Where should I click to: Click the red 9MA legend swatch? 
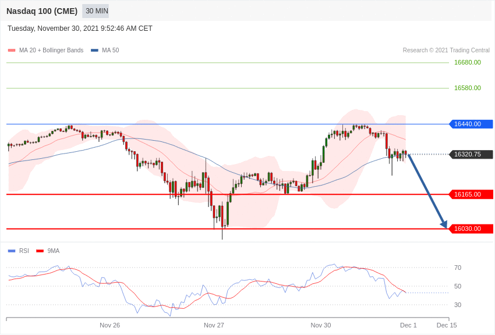tap(40, 251)
